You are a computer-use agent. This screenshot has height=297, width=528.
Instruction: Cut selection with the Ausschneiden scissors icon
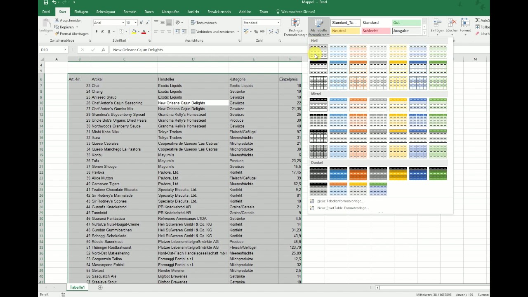tap(57, 20)
